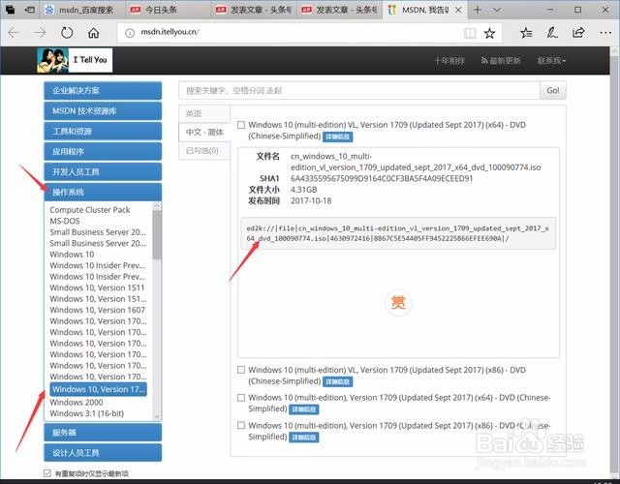The image size is (620, 484).
Task: Expand the 工具和资源 category
Action: coord(103,132)
